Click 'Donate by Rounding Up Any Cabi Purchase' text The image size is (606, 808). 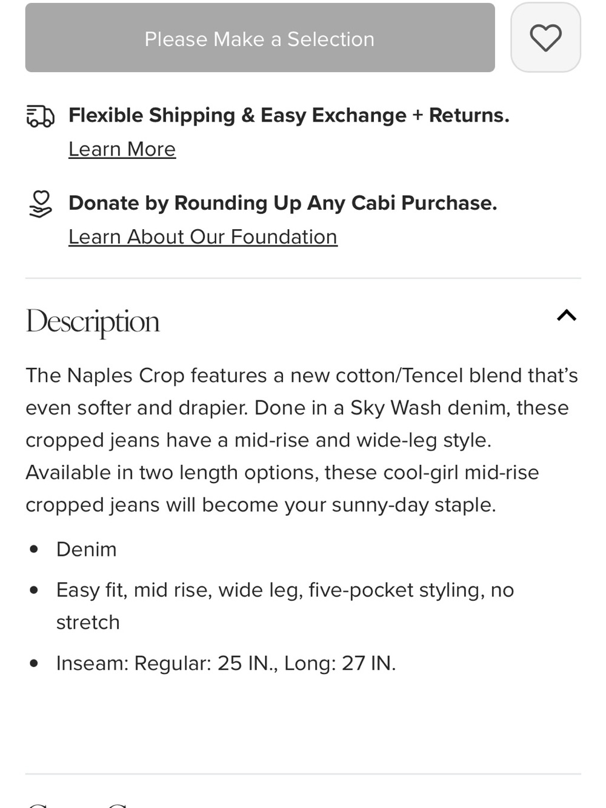pyautogui.click(x=283, y=203)
